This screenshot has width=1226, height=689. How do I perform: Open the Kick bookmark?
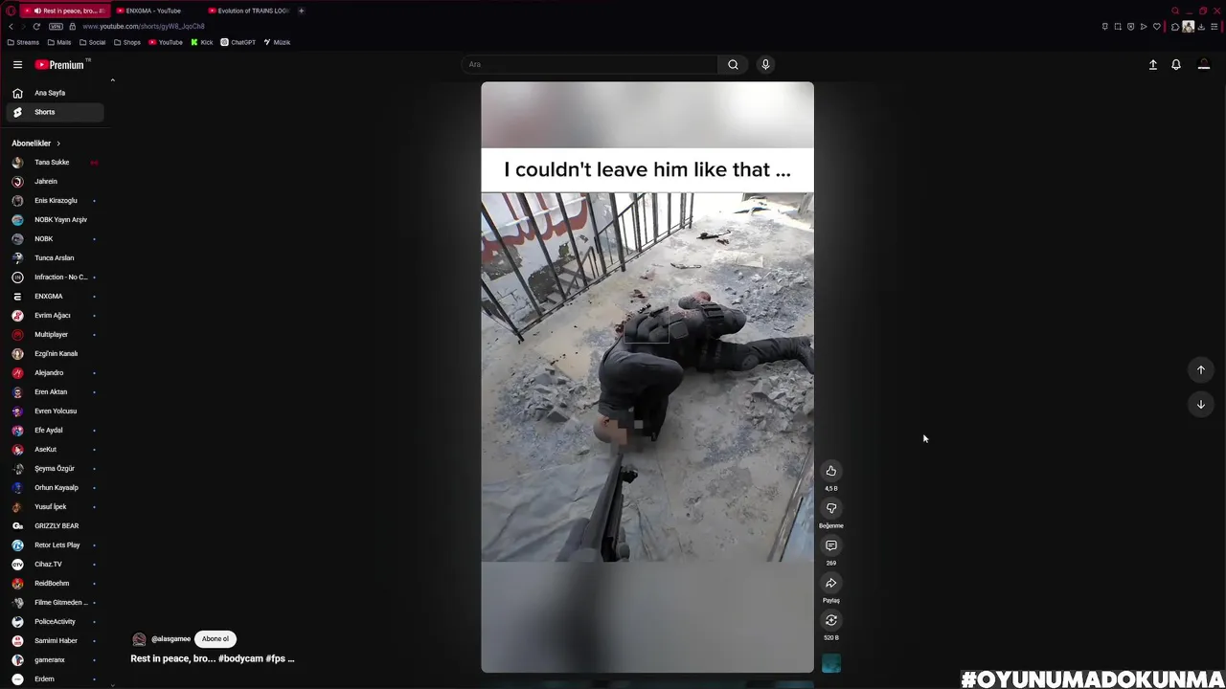(202, 42)
